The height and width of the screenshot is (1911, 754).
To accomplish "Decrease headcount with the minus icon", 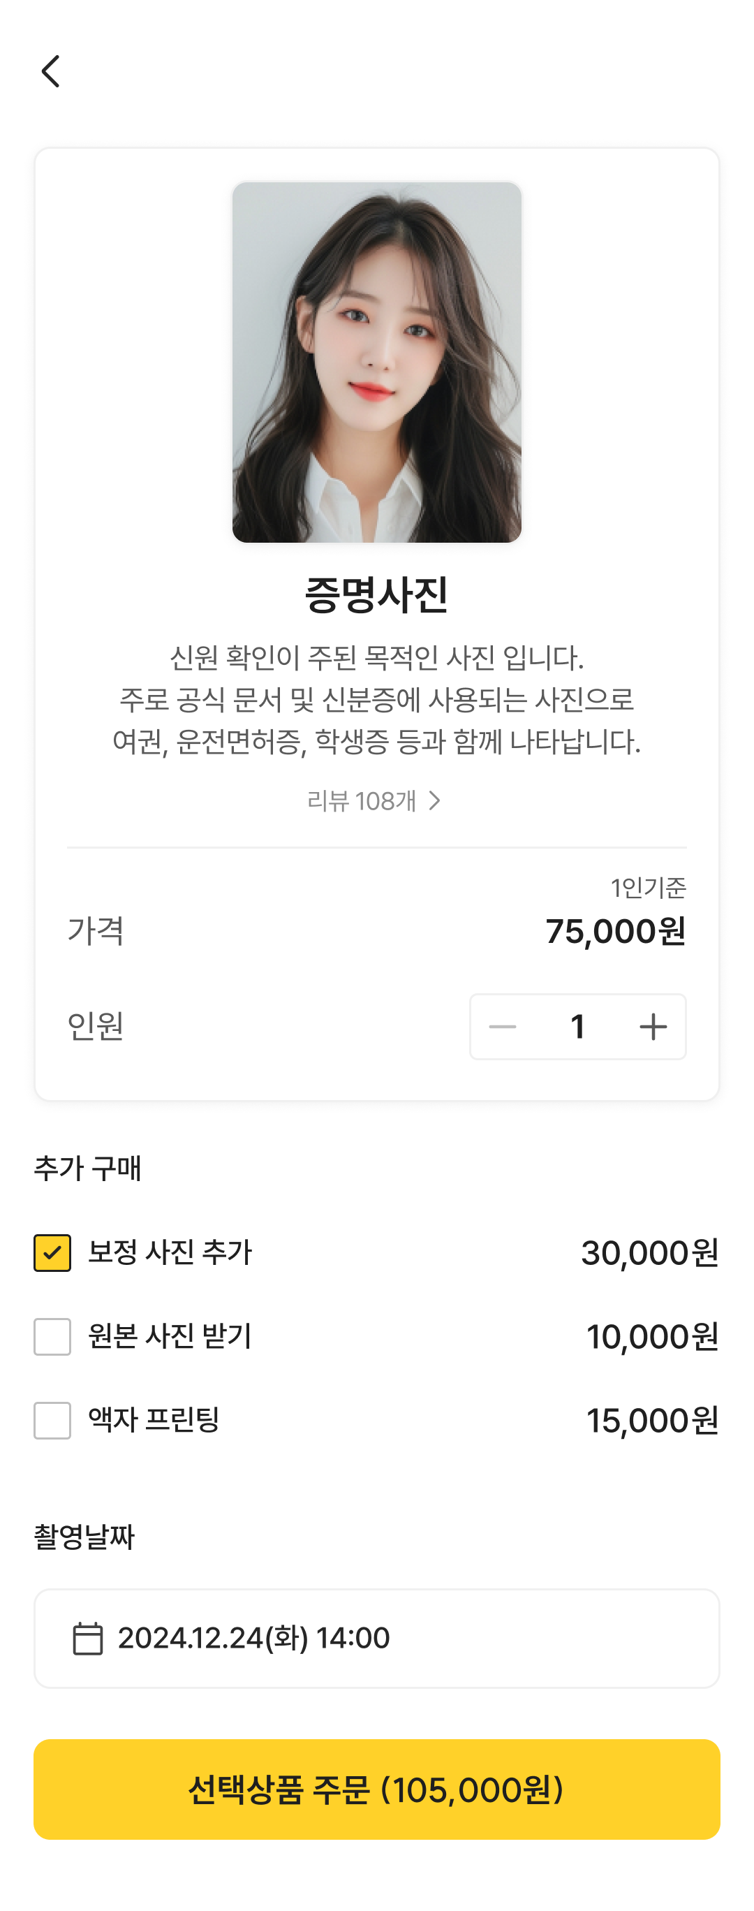I will [x=503, y=1027].
